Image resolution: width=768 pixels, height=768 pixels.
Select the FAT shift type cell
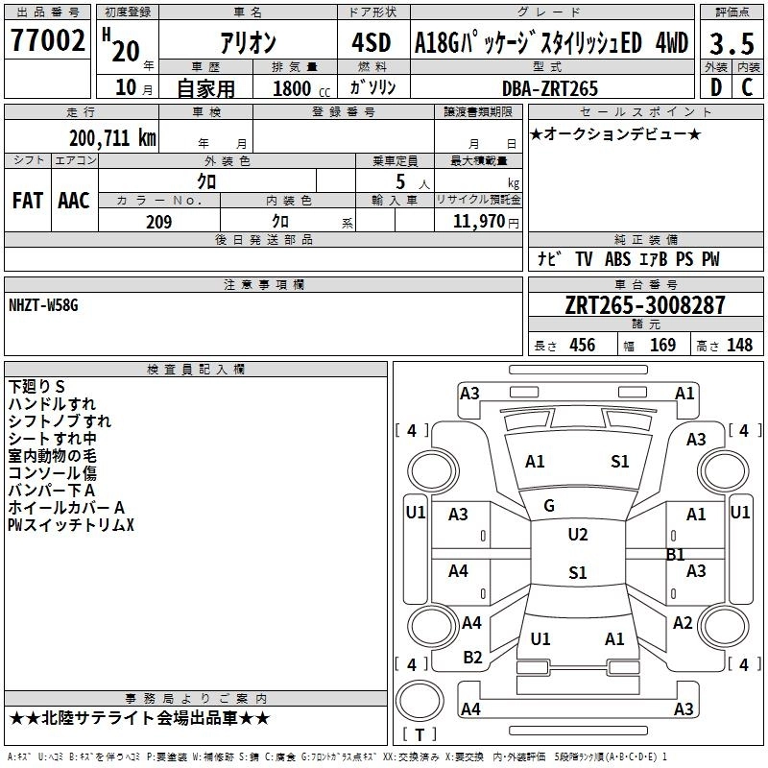27,201
